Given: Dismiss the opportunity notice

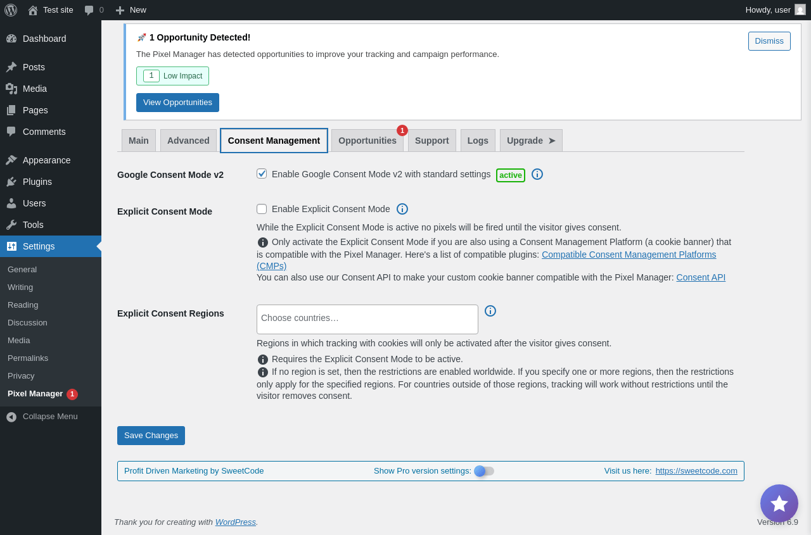Looking at the screenshot, I should pyautogui.click(x=769, y=41).
